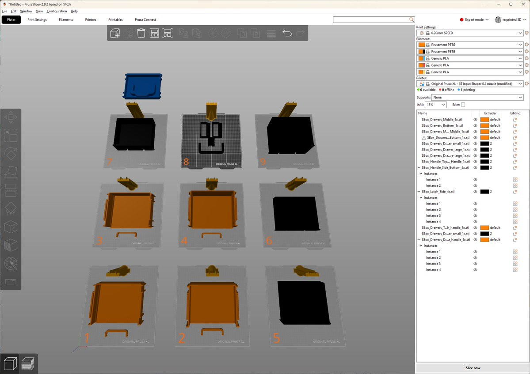Image resolution: width=530 pixels, height=374 pixels.
Task: Click the Paste icon in top toolbar
Action: click(197, 33)
